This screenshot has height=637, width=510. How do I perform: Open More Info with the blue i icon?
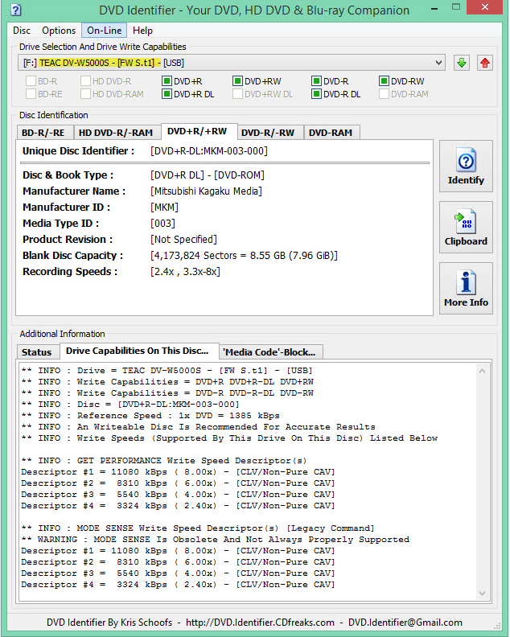point(466,289)
